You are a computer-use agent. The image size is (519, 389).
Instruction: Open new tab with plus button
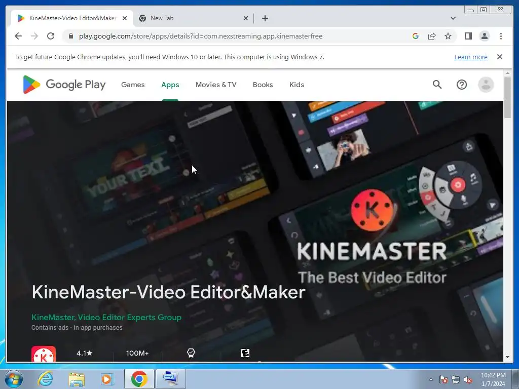(265, 18)
